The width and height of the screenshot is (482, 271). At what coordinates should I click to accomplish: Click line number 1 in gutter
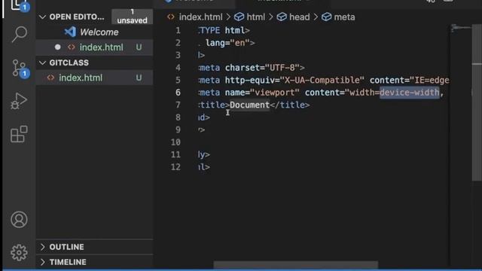pos(178,30)
